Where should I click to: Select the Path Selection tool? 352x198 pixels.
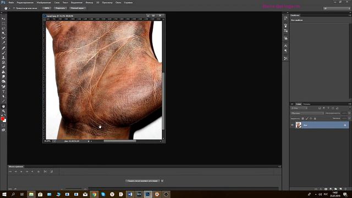coord(3,96)
